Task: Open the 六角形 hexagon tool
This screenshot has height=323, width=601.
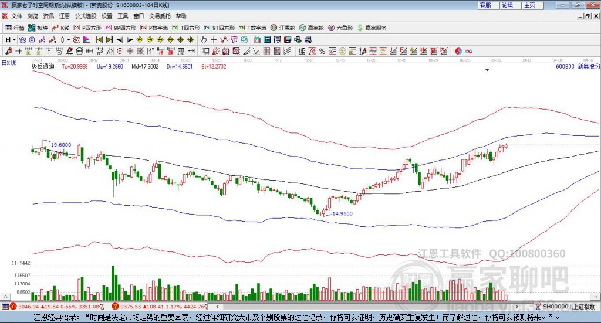Action: pos(340,28)
